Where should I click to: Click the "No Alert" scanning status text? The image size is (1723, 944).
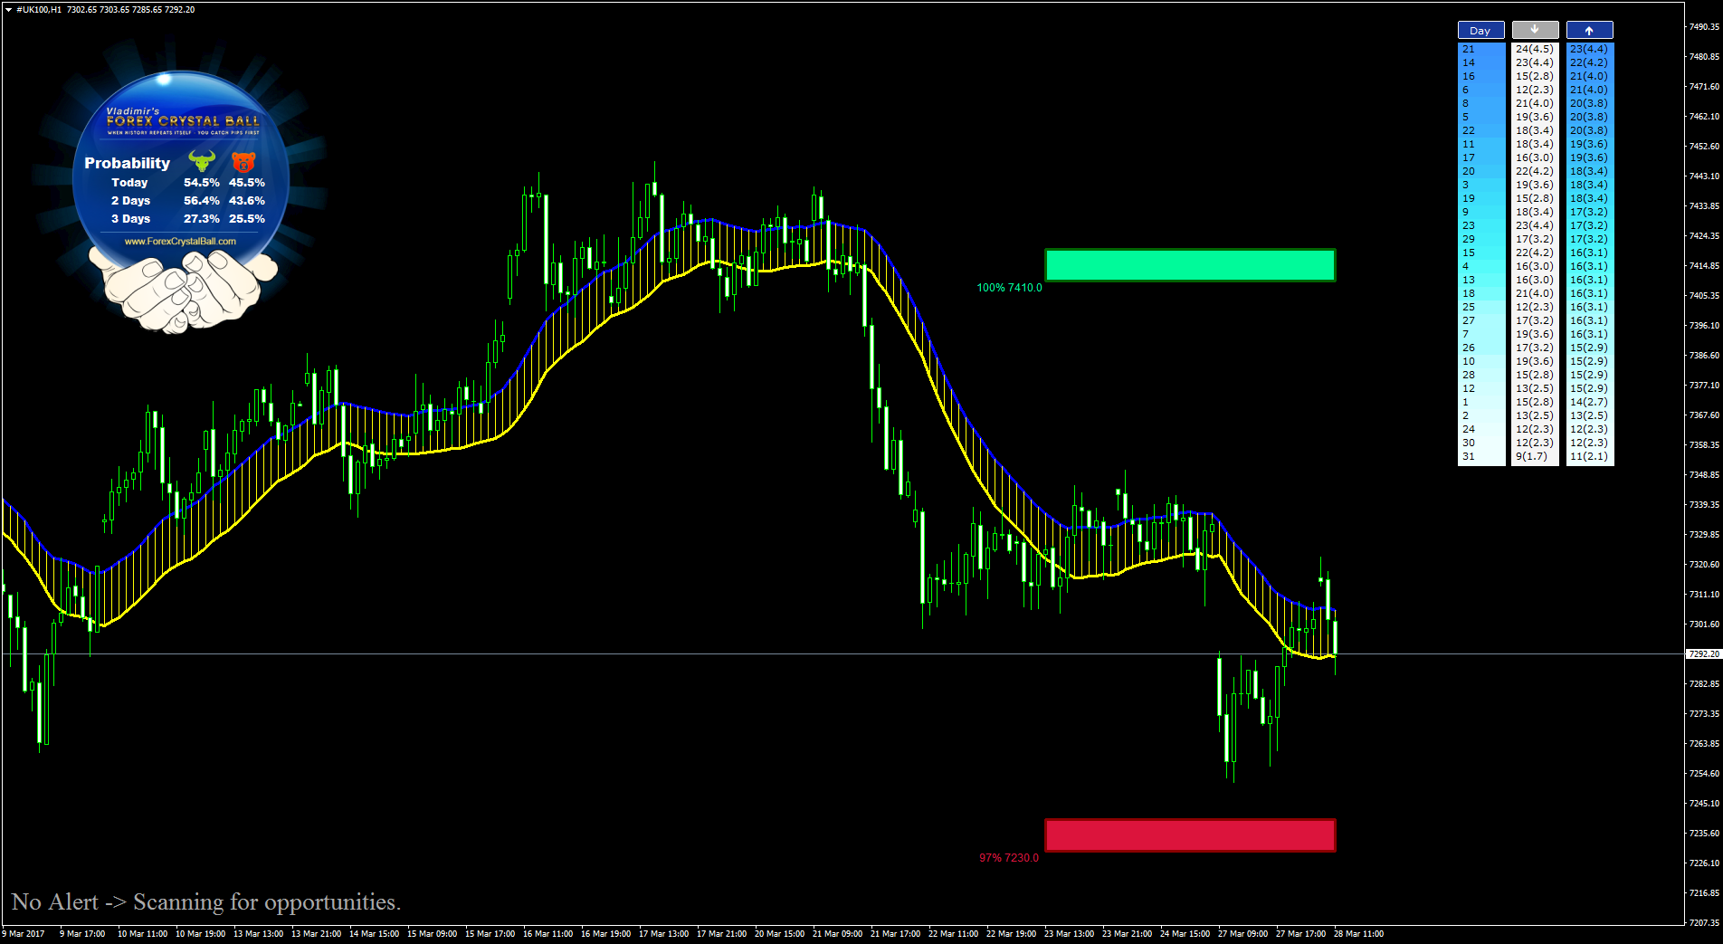point(206,902)
